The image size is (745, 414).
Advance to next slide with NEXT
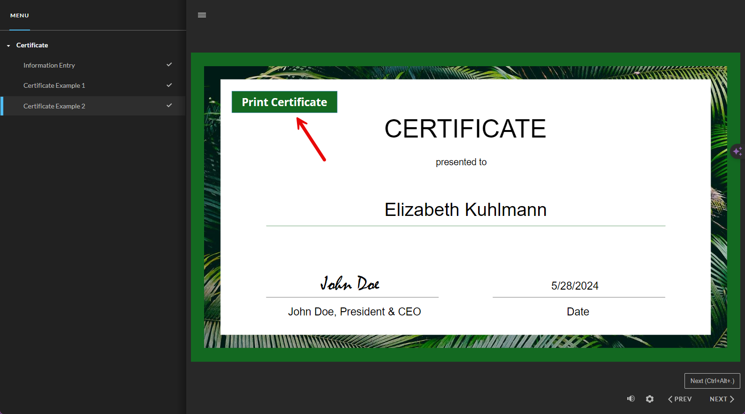pos(722,399)
